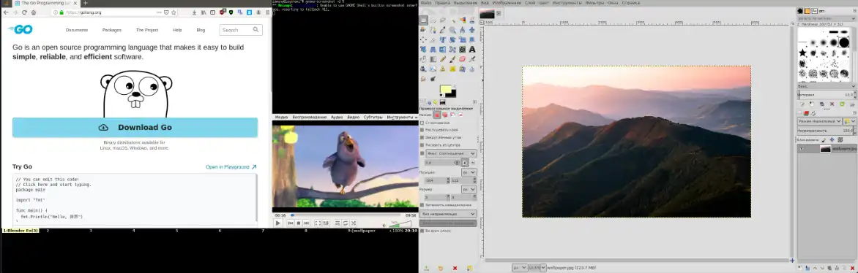Click the VLC play button
858x273 pixels.
pyautogui.click(x=277, y=223)
